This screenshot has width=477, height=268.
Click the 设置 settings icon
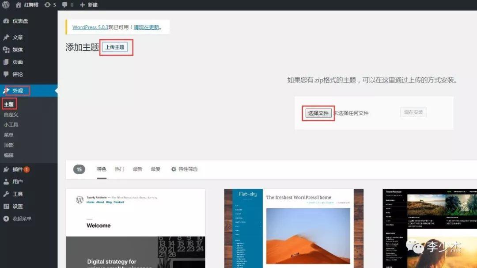click(6, 206)
